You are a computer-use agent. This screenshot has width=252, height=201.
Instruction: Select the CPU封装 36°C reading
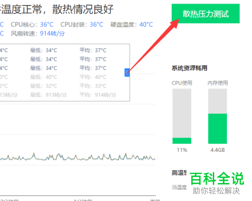pos(82,25)
